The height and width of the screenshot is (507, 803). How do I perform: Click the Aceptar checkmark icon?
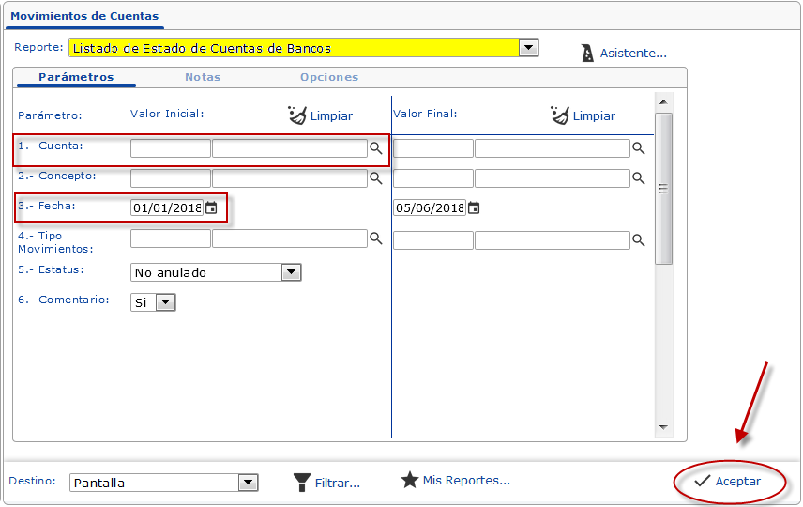coord(702,481)
